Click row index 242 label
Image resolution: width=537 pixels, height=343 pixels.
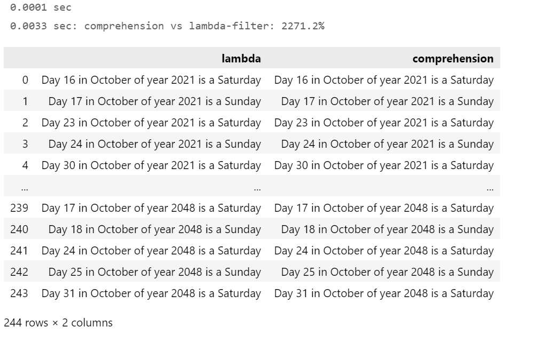coord(19,272)
